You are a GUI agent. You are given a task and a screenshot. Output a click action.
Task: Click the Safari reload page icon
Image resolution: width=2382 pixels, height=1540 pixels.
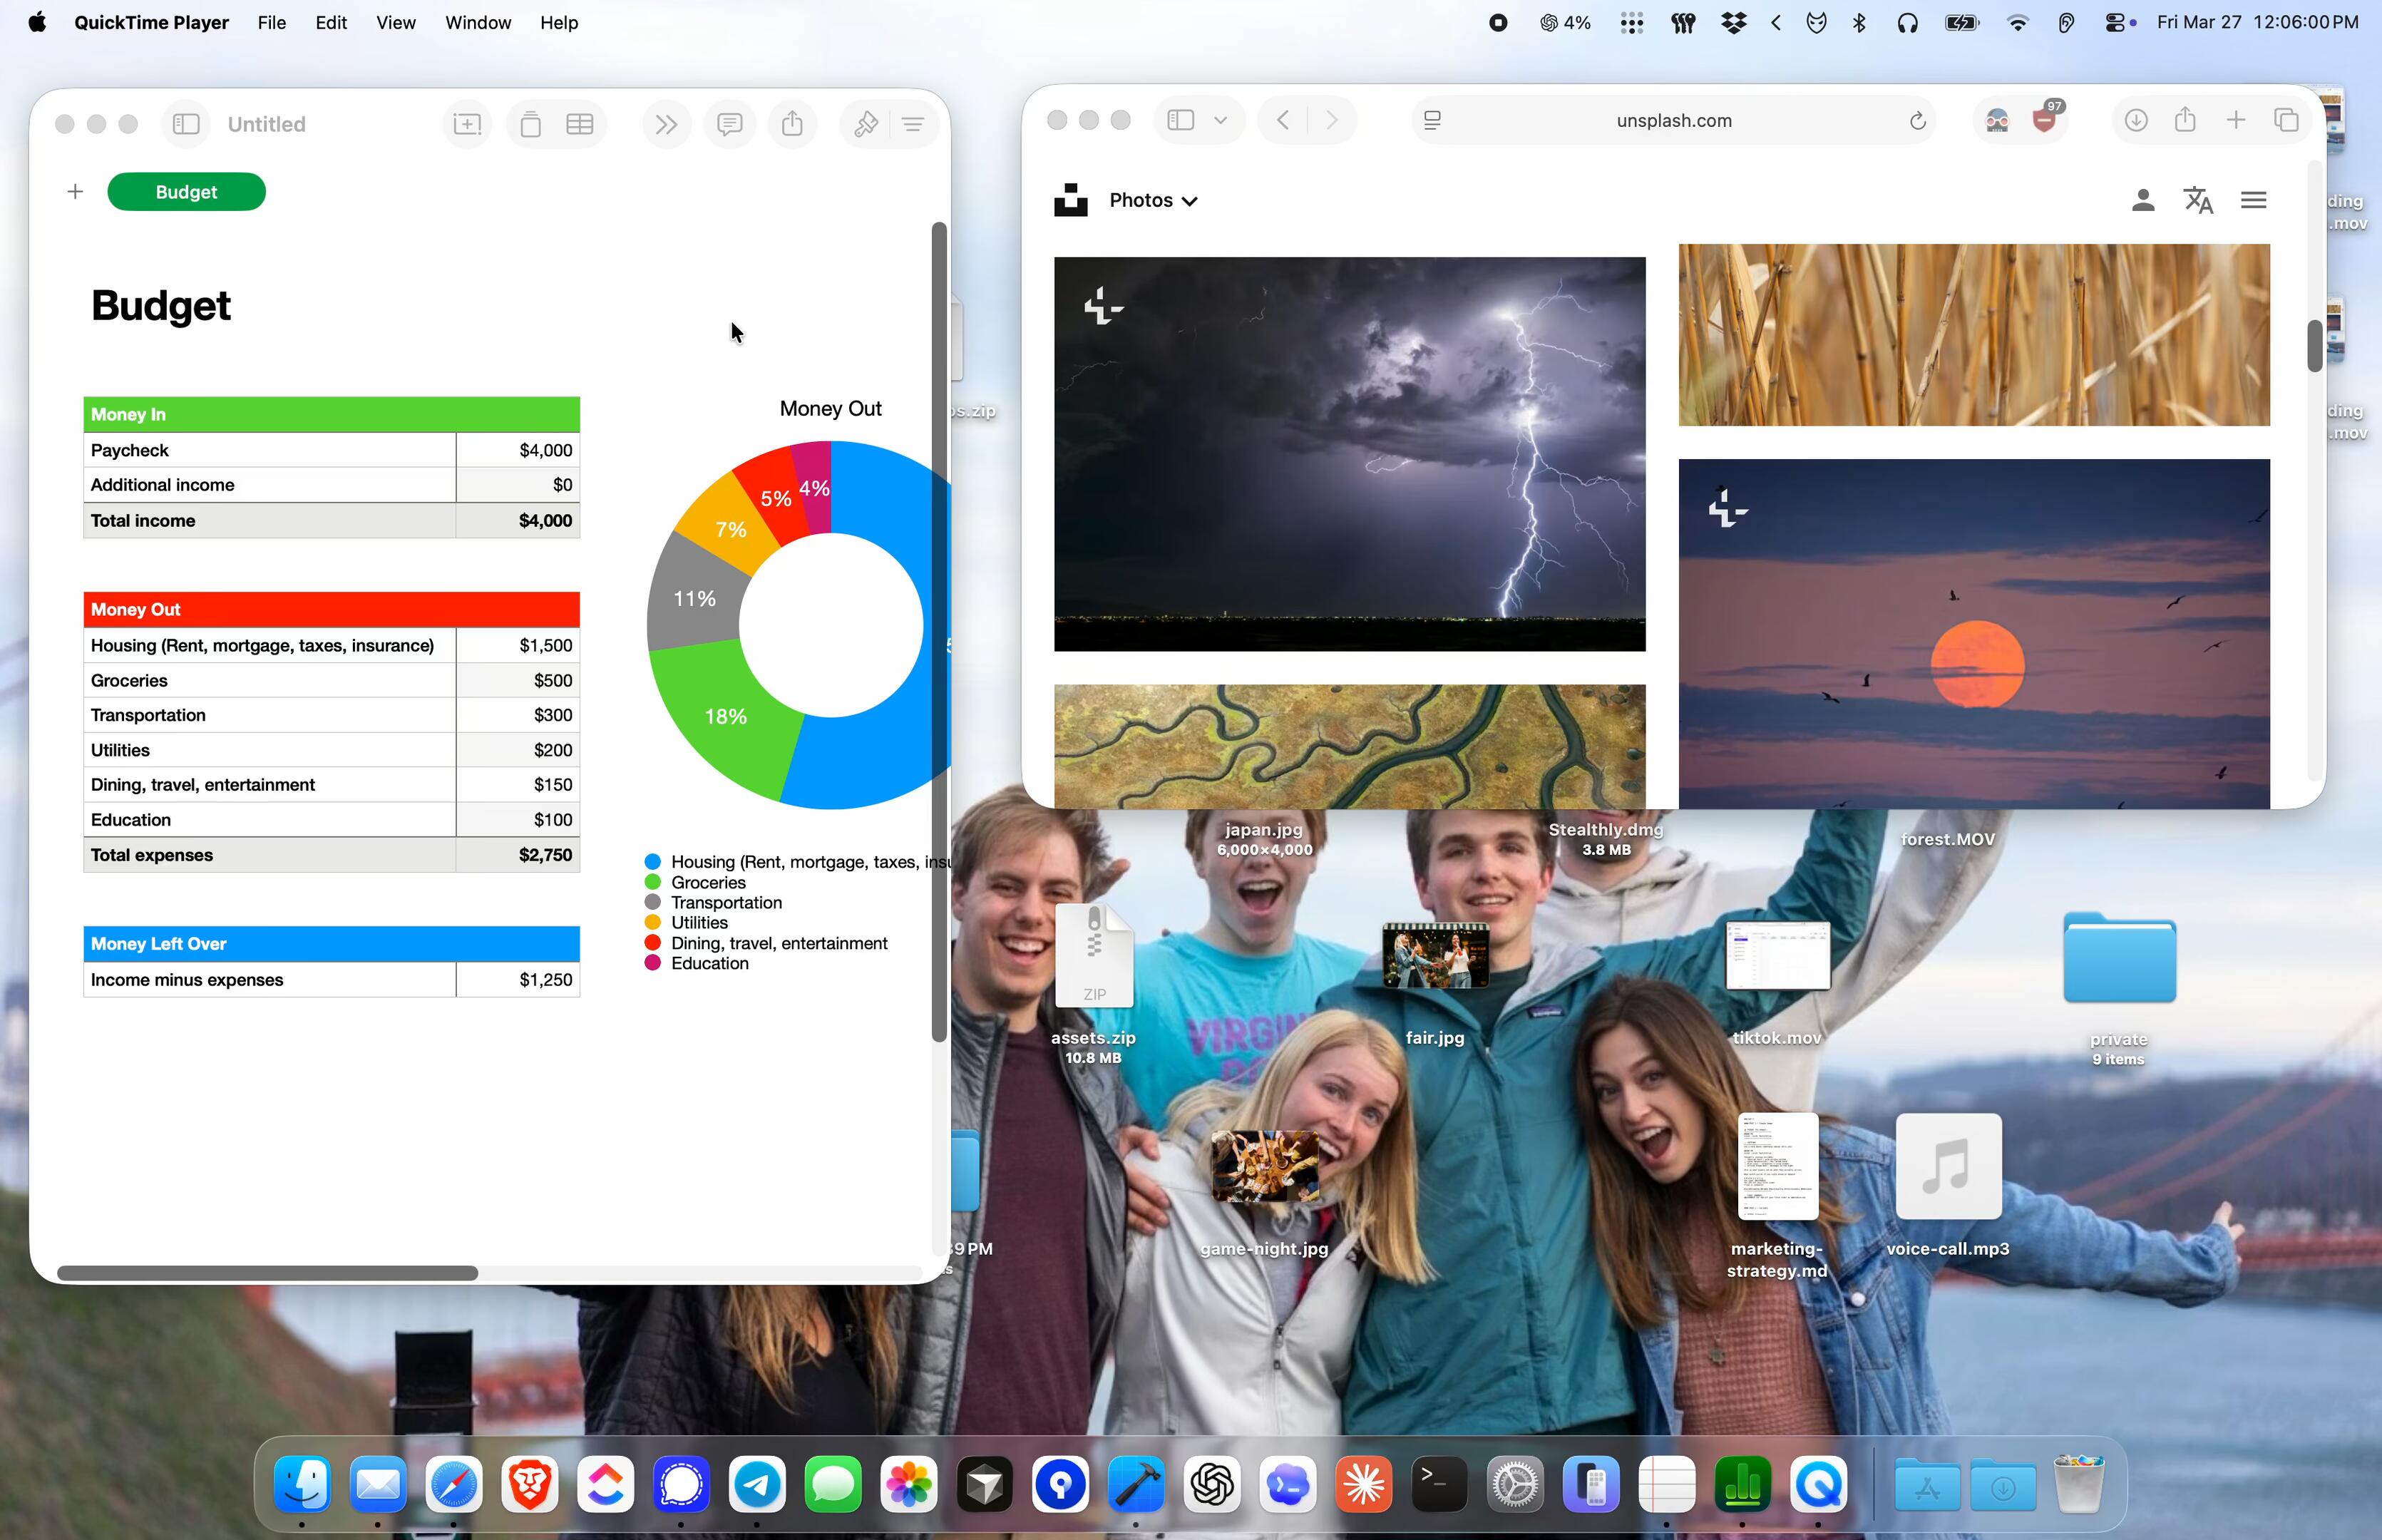coord(1917,121)
